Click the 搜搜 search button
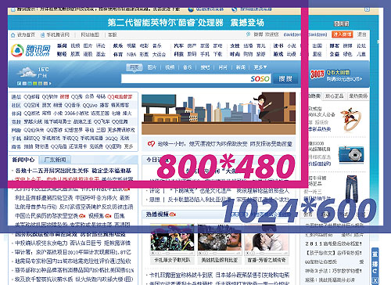 coord(285,78)
